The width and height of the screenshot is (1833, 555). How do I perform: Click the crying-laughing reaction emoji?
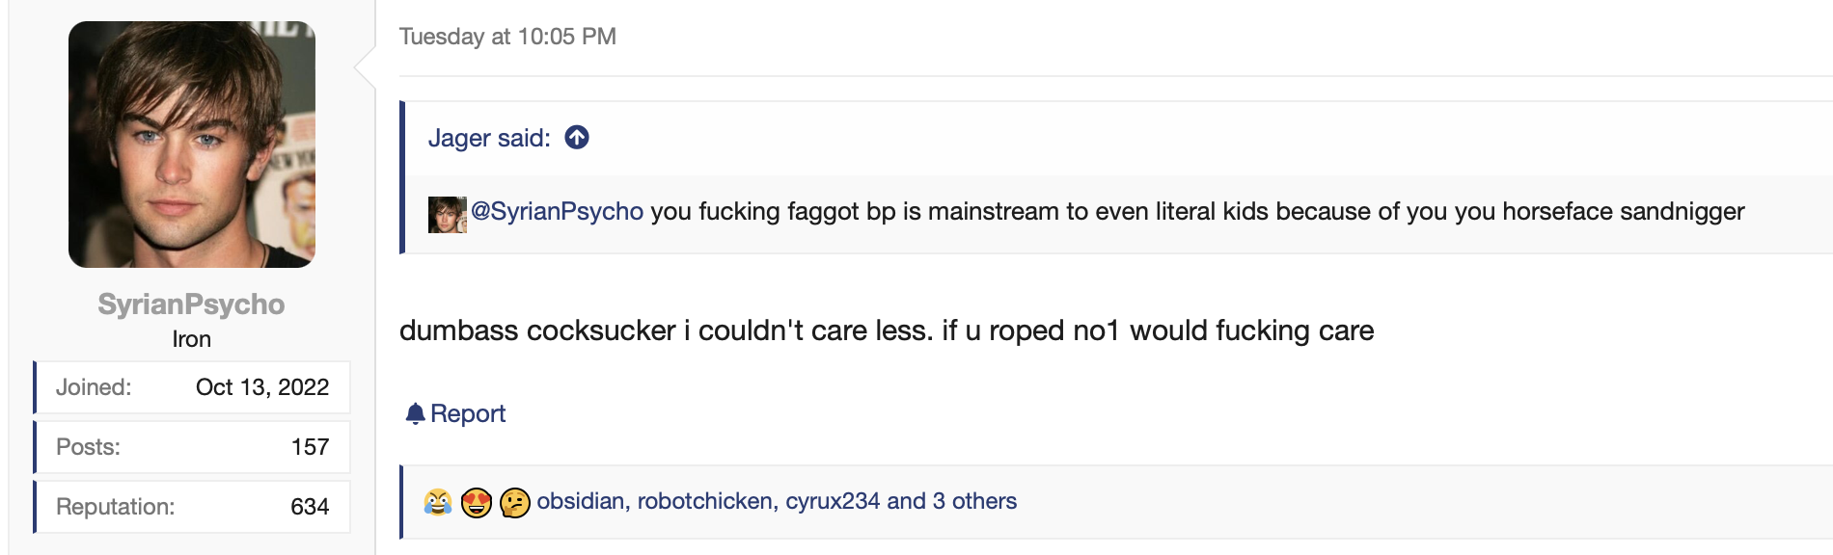click(438, 502)
